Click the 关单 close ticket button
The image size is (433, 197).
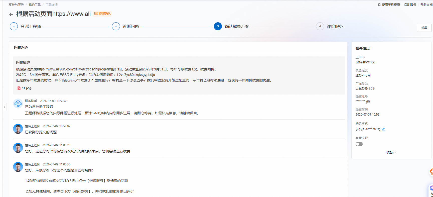pyautogui.click(x=424, y=28)
